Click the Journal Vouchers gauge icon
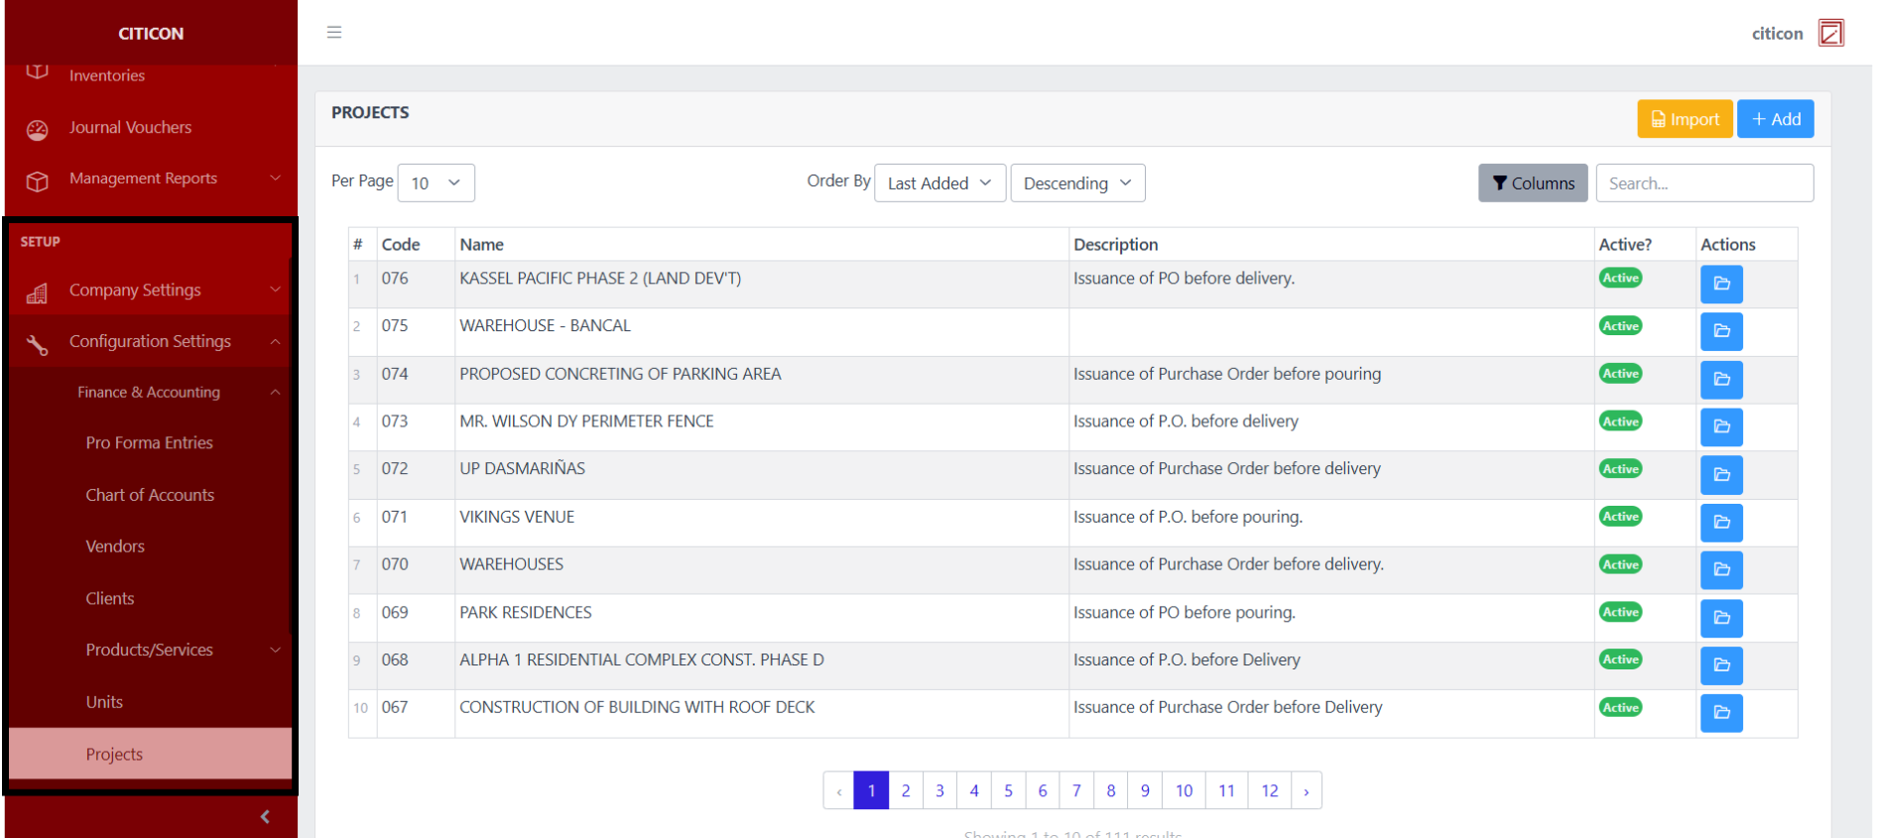Viewport: 1877px width, 838px height. coord(38,129)
